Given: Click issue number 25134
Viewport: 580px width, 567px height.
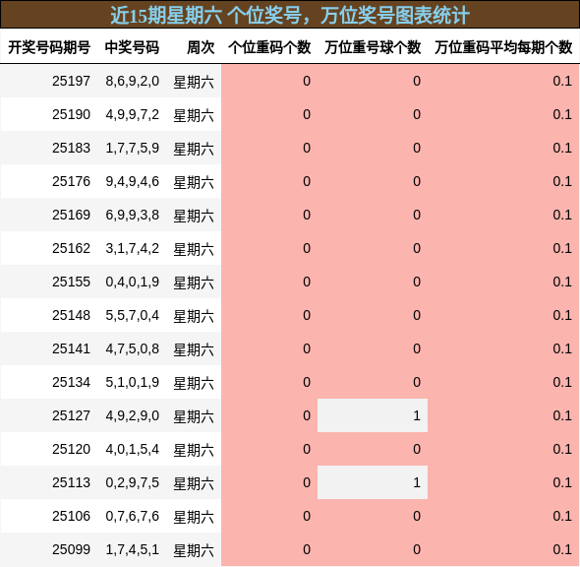Looking at the screenshot, I should (71, 382).
